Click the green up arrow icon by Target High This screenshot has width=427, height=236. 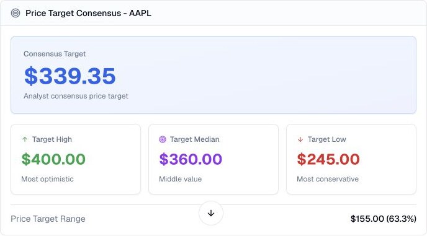(x=25, y=139)
